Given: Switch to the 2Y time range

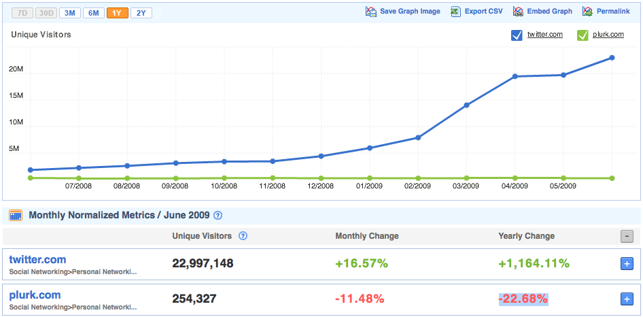Looking at the screenshot, I should pyautogui.click(x=141, y=13).
